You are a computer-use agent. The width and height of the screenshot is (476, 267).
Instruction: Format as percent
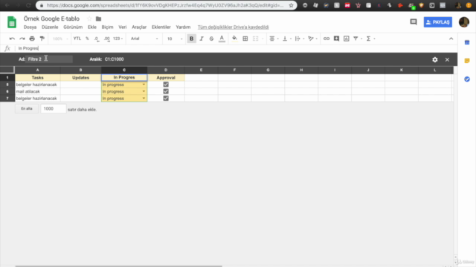point(87,39)
